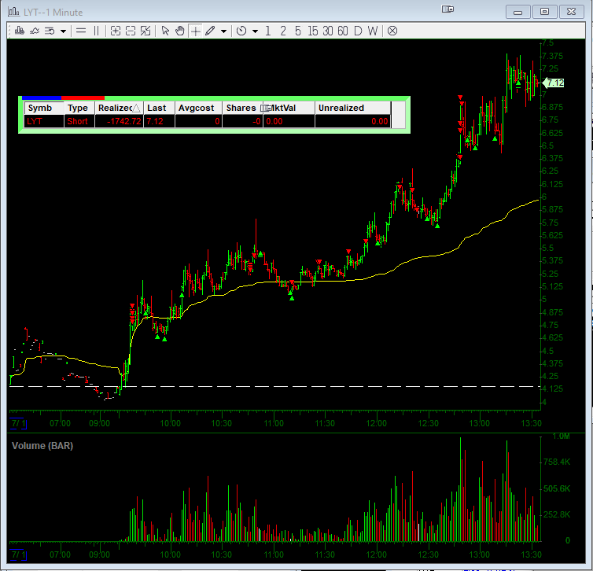Close the LYT chart window
Image resolution: width=593 pixels, height=571 pixels.
[x=571, y=12]
